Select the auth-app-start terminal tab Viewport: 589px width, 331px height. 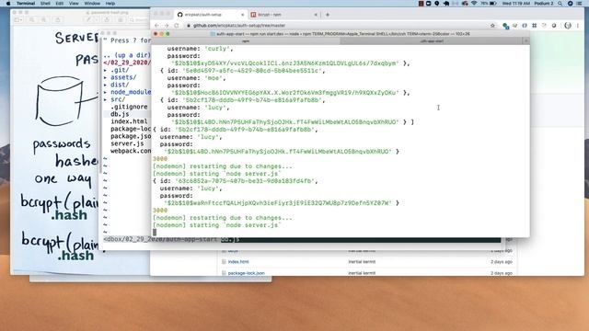tap(432, 41)
